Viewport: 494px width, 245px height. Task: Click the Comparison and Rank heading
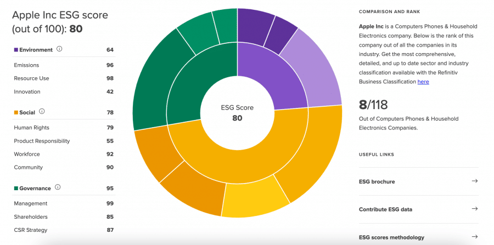[x=389, y=12]
